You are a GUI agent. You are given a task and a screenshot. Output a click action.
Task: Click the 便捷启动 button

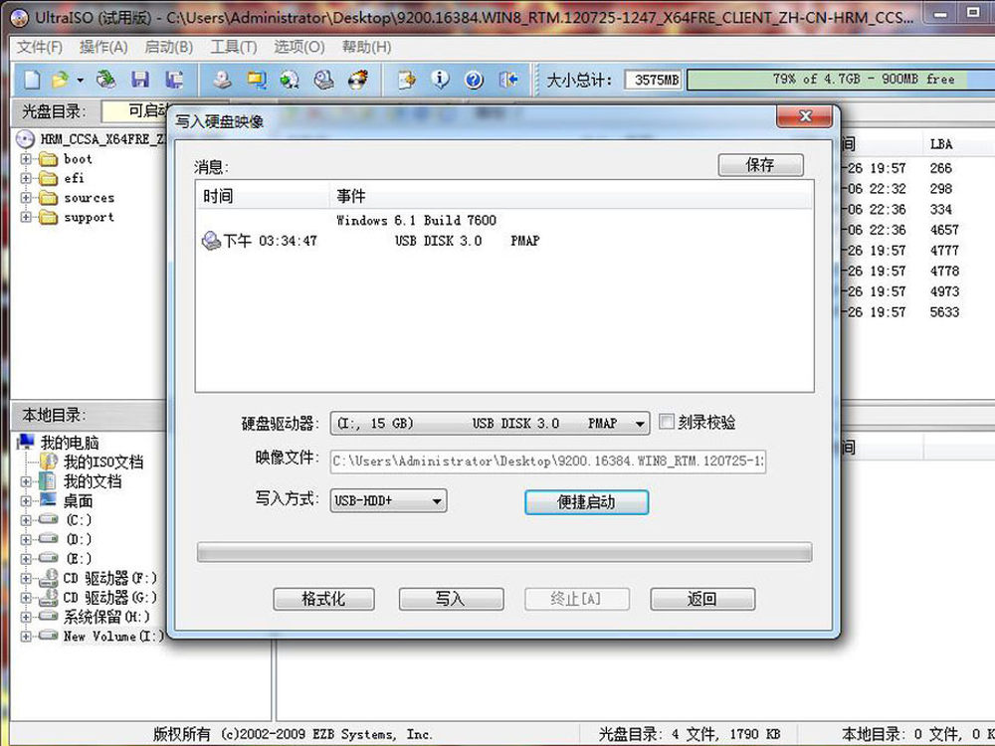pos(586,502)
